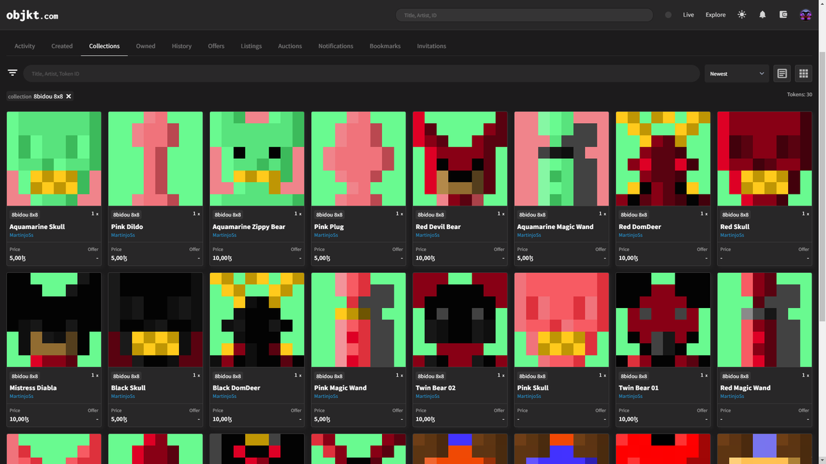Click the 10,00 price on Aquamarine Zippy Bear
Viewport: 826px width, 464px height.
[x=221, y=258]
